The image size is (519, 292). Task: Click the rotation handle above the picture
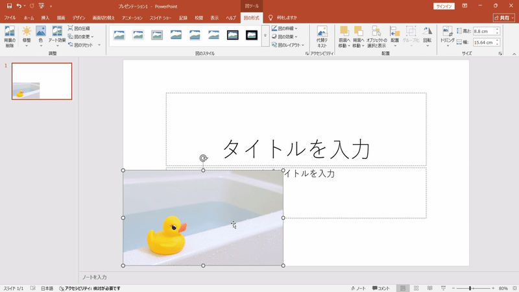(204, 158)
